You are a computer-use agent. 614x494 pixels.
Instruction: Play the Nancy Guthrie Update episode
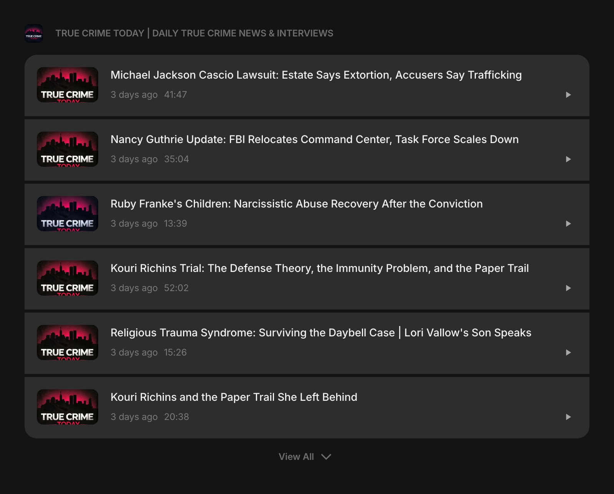click(568, 159)
